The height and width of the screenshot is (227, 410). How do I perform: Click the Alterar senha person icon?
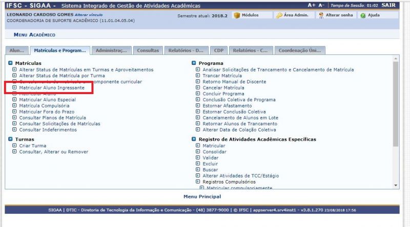[x=321, y=15]
